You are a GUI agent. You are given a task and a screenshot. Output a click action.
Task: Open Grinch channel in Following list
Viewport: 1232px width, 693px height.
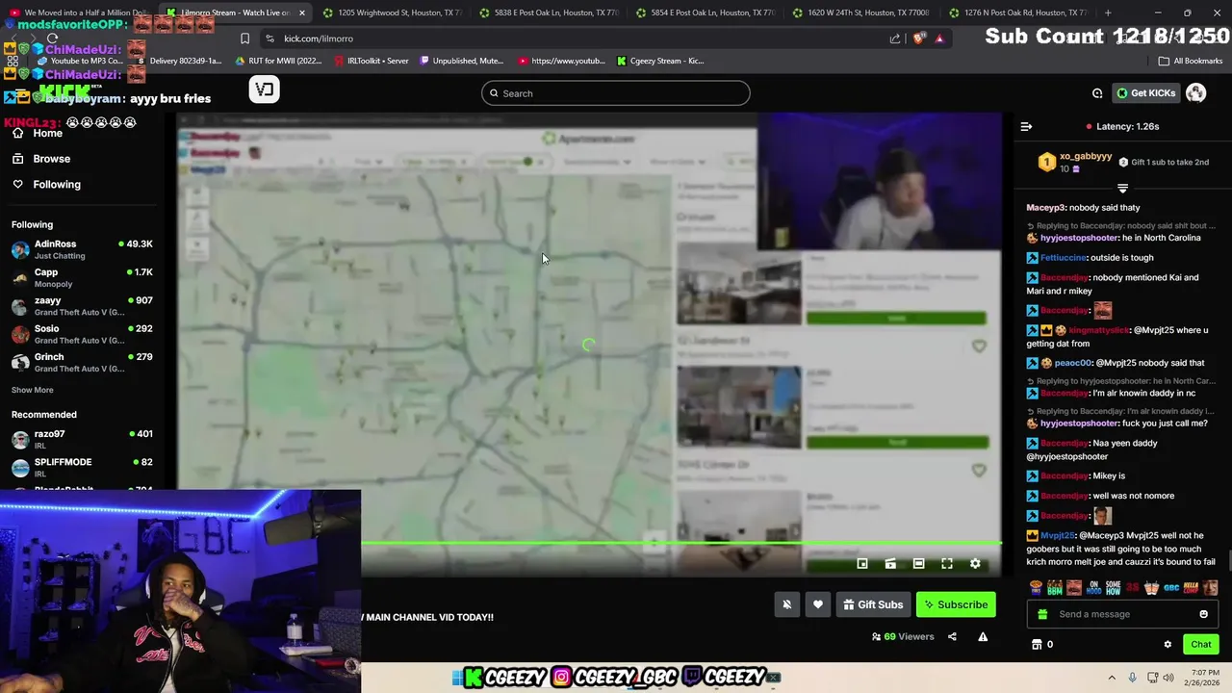tap(82, 362)
